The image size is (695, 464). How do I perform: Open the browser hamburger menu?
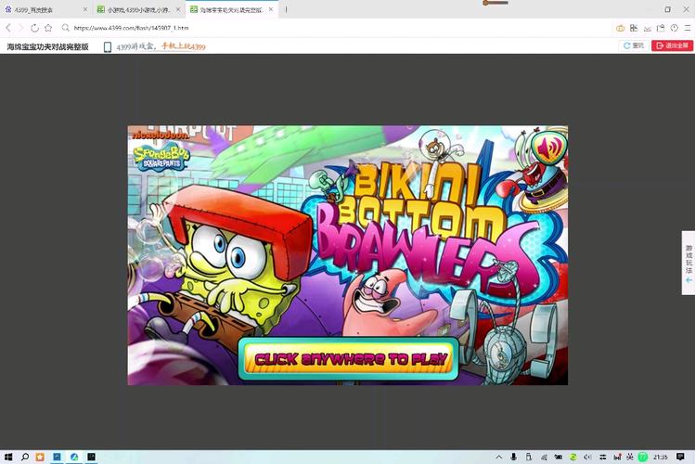(688, 28)
